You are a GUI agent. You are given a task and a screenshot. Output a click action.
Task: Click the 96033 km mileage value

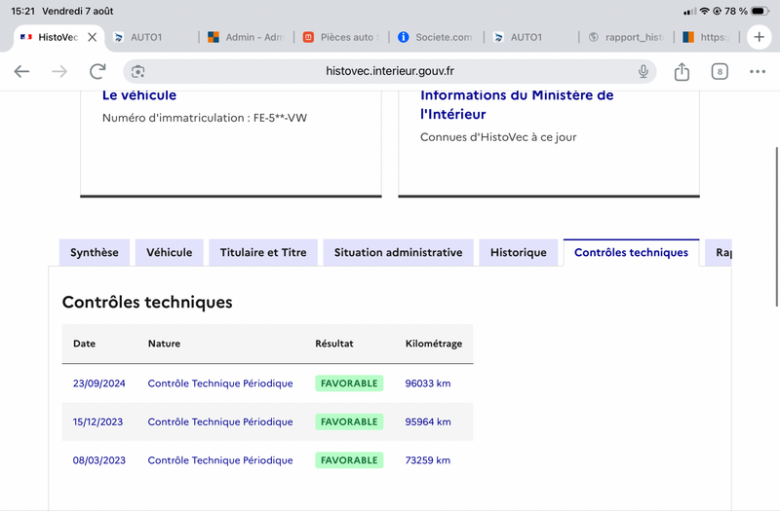click(x=428, y=383)
